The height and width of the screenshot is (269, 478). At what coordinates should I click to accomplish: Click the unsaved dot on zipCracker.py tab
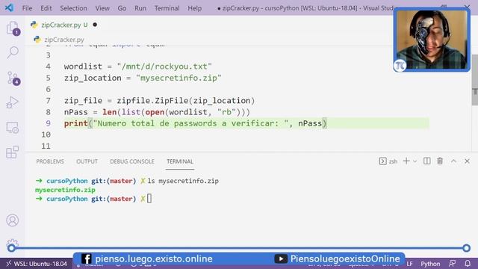pos(95,25)
